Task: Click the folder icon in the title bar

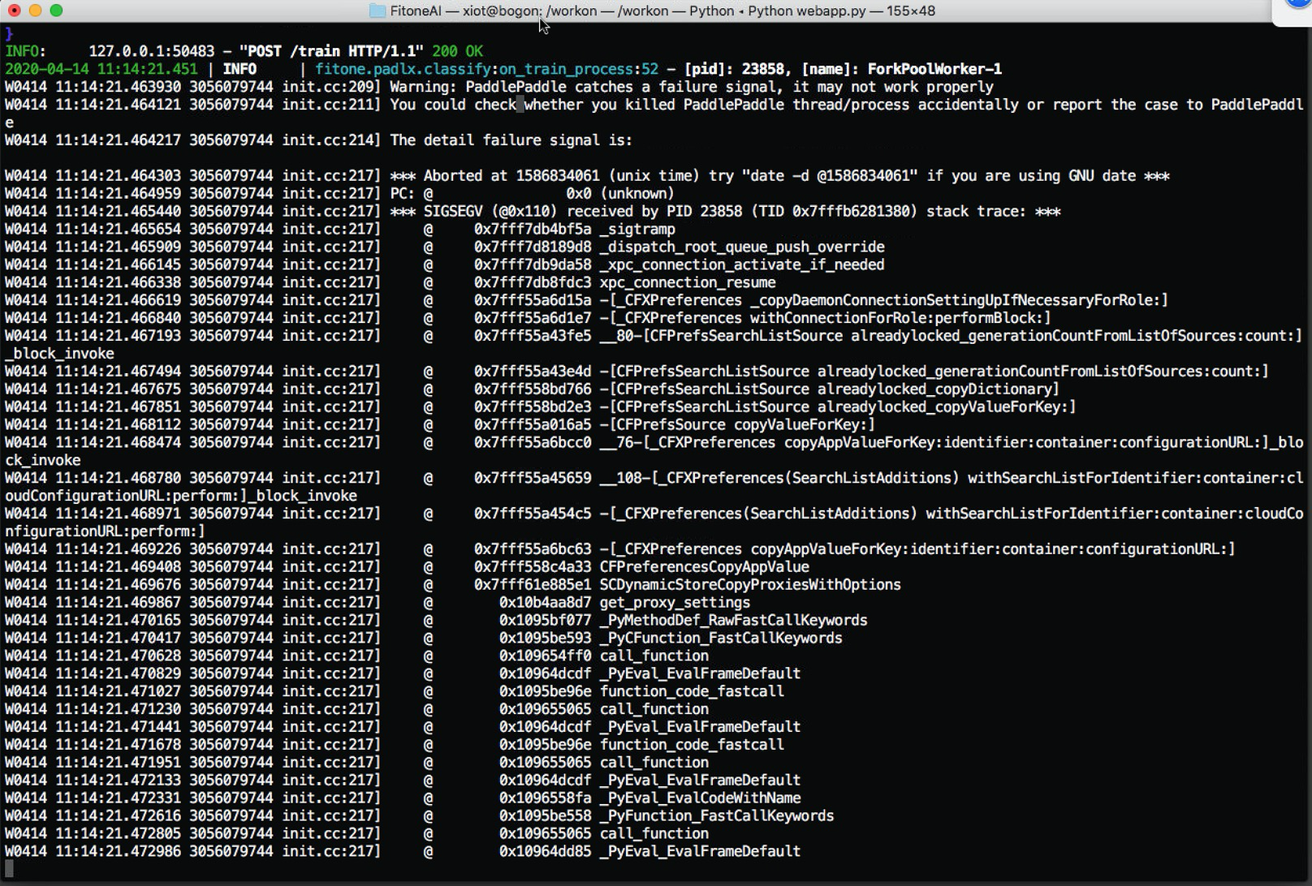Action: [378, 11]
